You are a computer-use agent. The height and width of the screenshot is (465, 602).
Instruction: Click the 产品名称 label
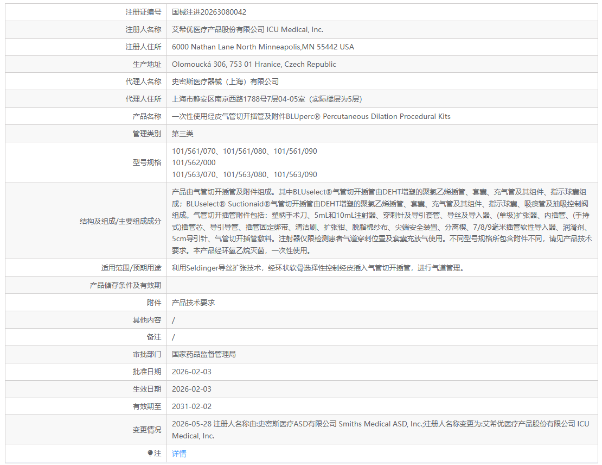click(147, 117)
